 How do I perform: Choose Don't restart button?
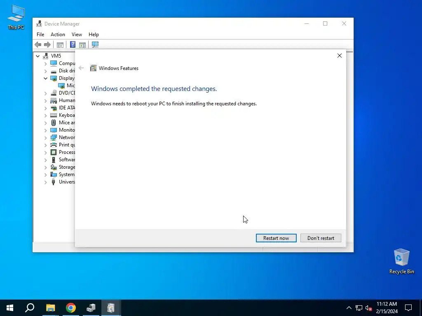[321, 238]
